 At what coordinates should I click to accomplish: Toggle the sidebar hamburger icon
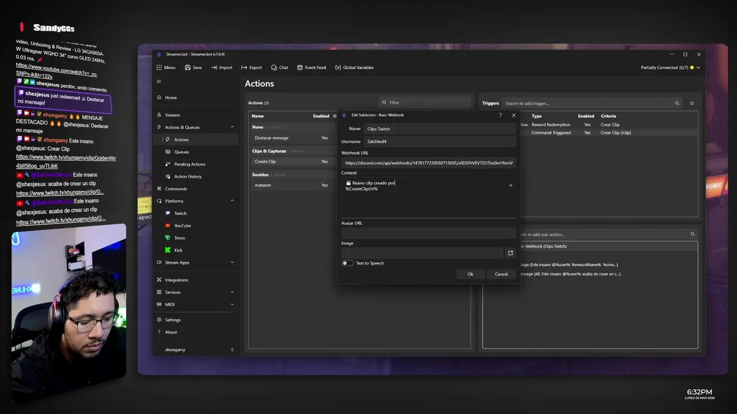click(159, 81)
